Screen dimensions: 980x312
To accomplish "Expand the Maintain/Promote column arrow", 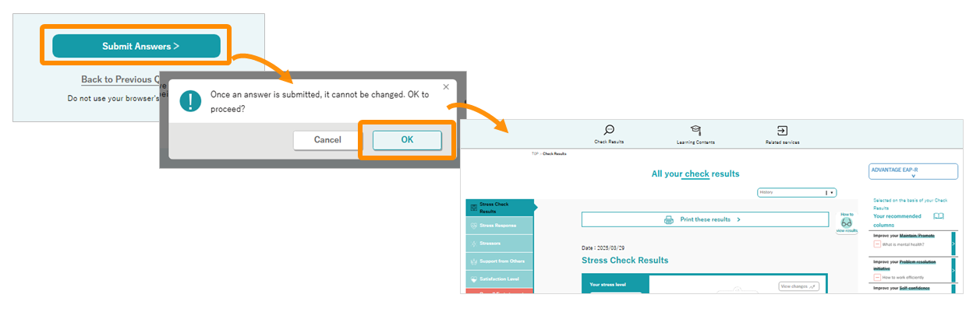I will (x=953, y=244).
